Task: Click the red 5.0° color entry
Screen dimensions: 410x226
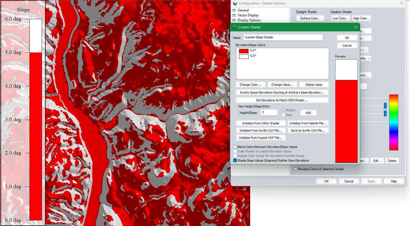Action: tap(244, 51)
